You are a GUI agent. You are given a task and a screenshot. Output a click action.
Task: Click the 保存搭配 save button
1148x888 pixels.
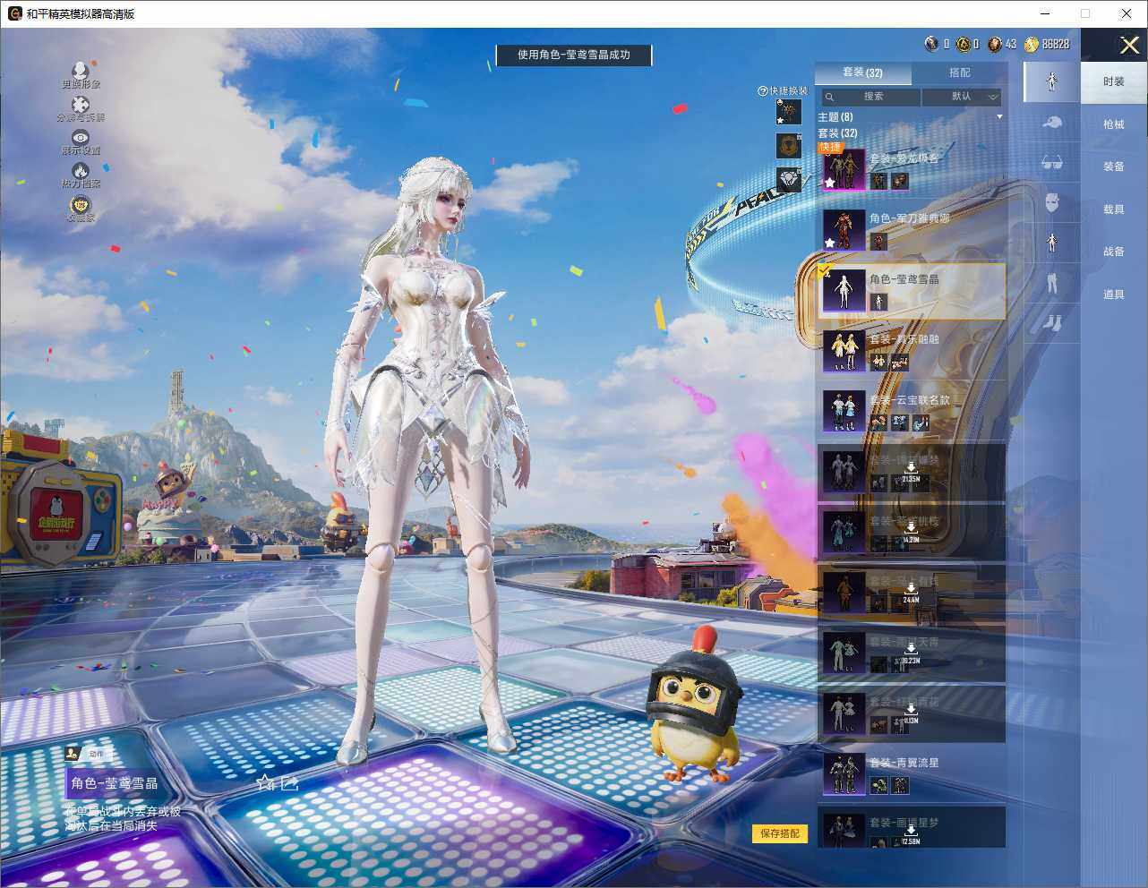point(780,833)
